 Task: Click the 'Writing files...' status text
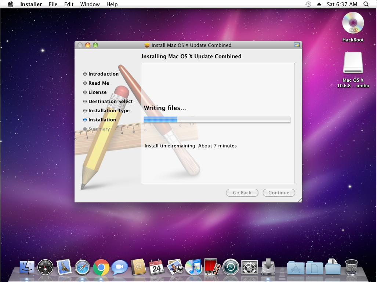click(x=165, y=108)
